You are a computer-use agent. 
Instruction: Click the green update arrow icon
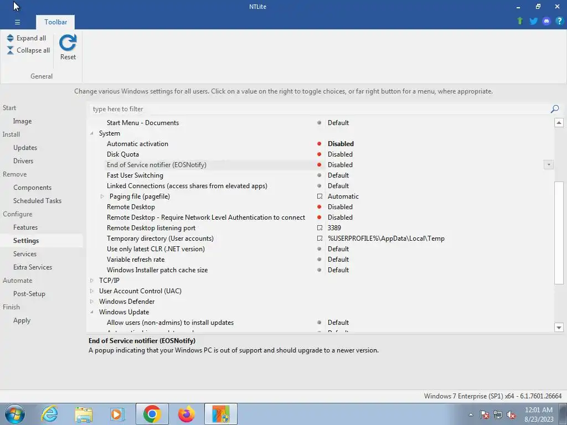click(x=520, y=21)
